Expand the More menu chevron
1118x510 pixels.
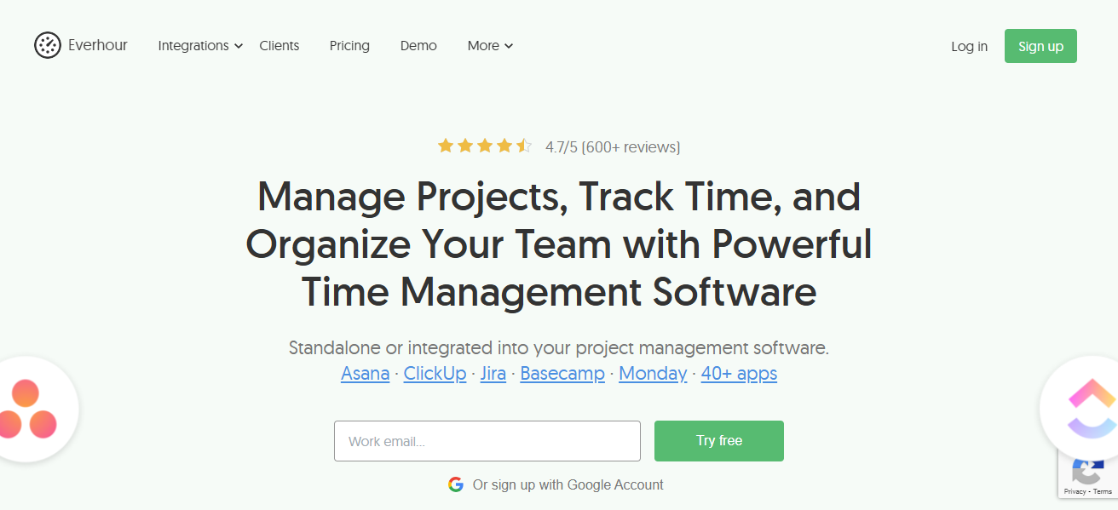509,46
